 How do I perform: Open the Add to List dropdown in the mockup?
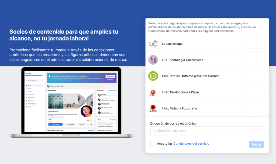(x=85, y=124)
